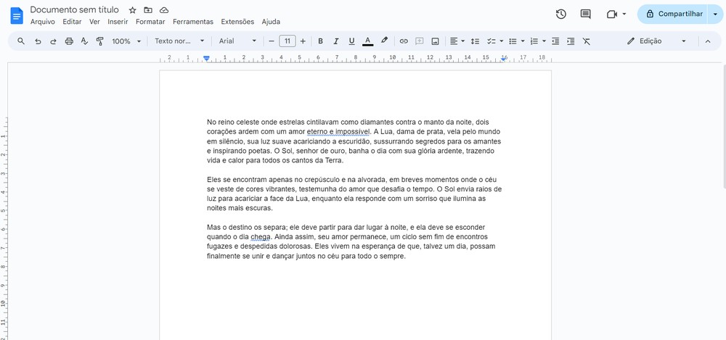Click the font size field showing 11

tap(287, 41)
